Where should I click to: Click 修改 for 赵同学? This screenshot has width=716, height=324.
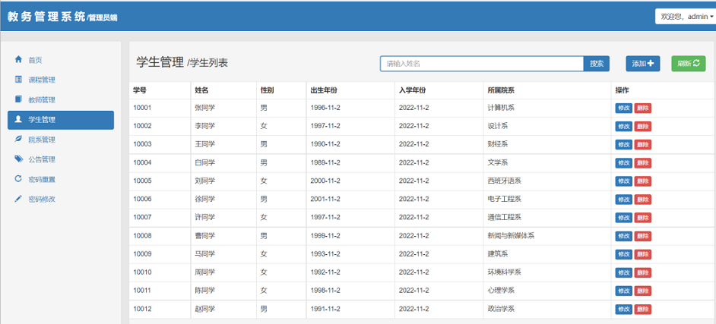(623, 309)
